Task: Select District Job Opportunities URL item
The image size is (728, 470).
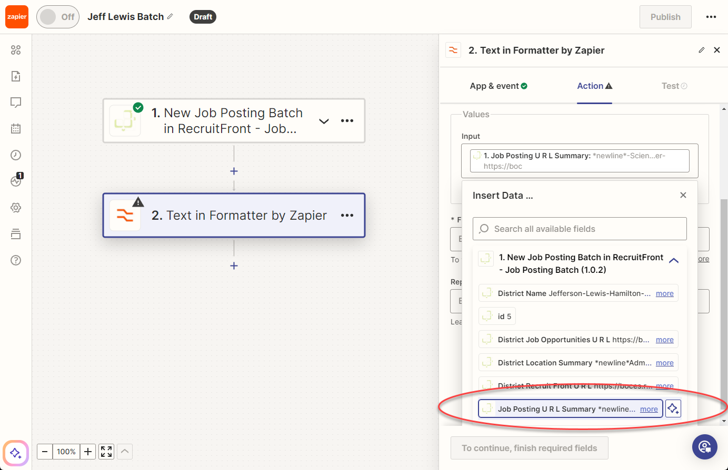Action: click(x=579, y=340)
